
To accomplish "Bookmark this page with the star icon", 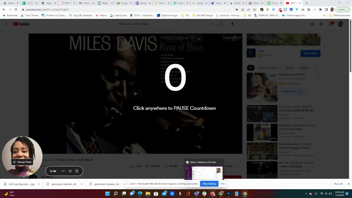I will [254, 10].
